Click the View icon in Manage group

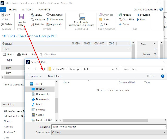pos(3,15)
